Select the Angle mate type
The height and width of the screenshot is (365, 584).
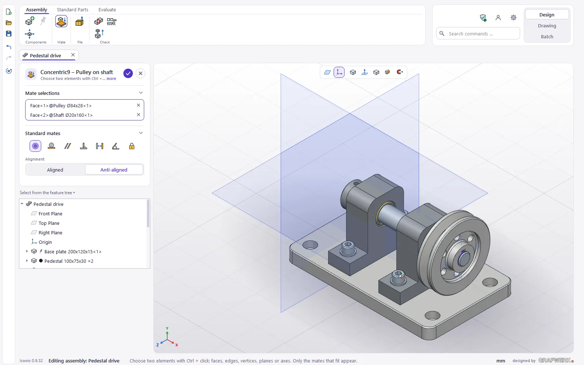pos(116,146)
